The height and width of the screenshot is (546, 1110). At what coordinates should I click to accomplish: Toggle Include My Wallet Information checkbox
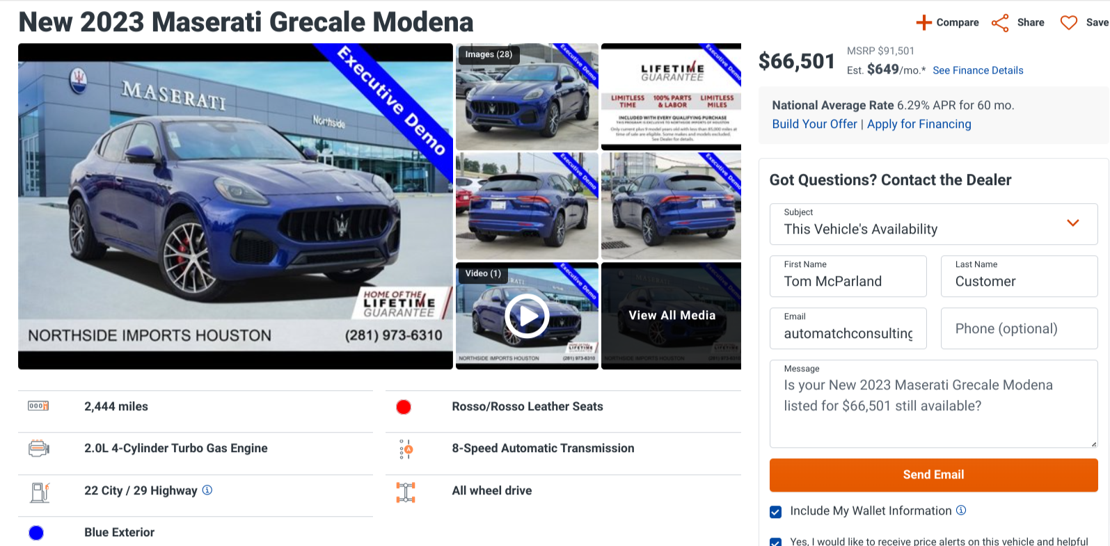tap(776, 512)
